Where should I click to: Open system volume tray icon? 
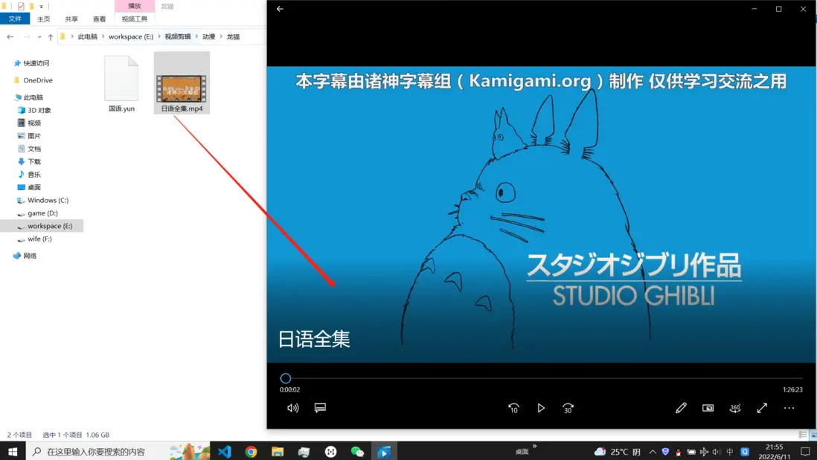tap(717, 452)
